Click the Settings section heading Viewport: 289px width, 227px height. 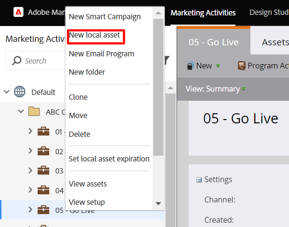(x=218, y=179)
